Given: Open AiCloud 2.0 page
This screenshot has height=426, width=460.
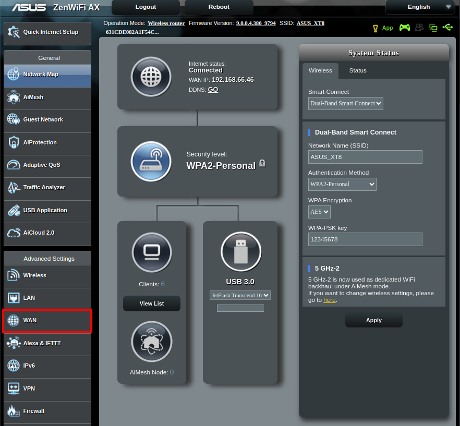Looking at the screenshot, I should click(47, 234).
